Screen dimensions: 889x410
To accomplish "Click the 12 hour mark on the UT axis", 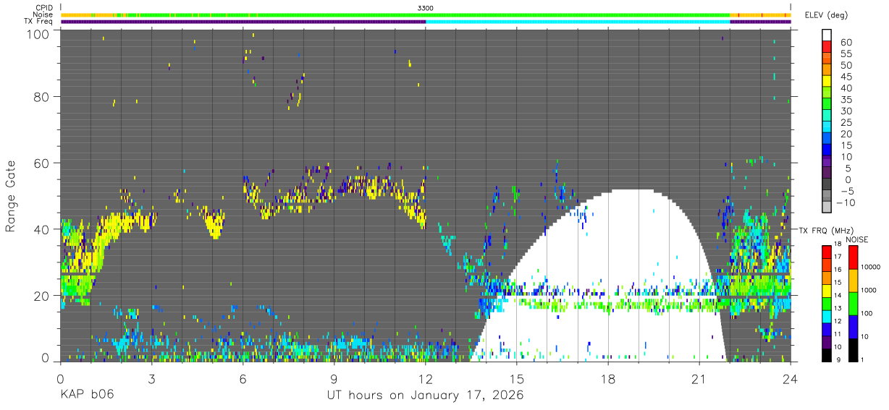I will pyautogui.click(x=426, y=378).
